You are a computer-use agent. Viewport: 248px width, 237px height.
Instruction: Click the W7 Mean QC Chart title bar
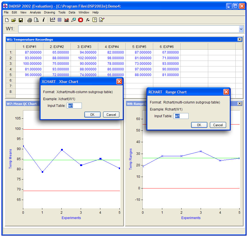tap(22, 104)
